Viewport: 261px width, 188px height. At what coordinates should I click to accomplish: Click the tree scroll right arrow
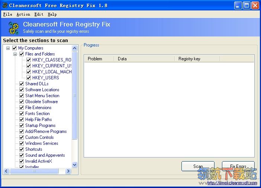click(x=68, y=171)
